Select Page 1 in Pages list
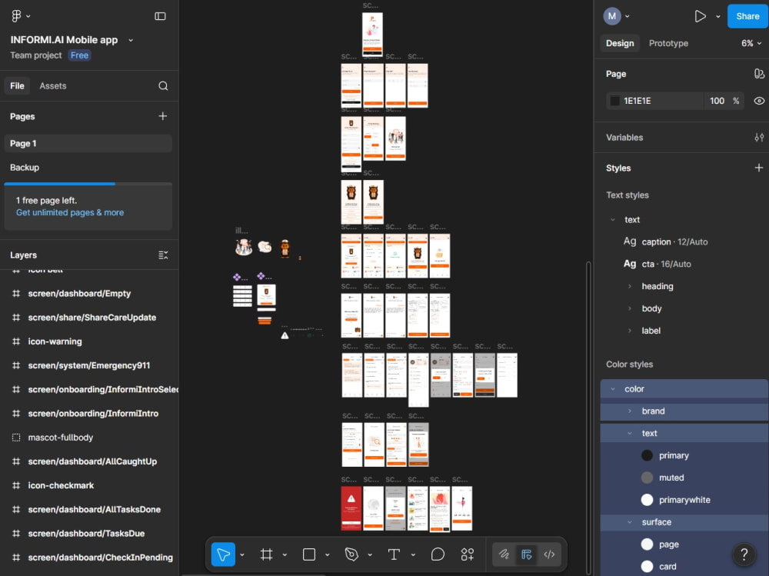769x576 pixels. coord(88,143)
